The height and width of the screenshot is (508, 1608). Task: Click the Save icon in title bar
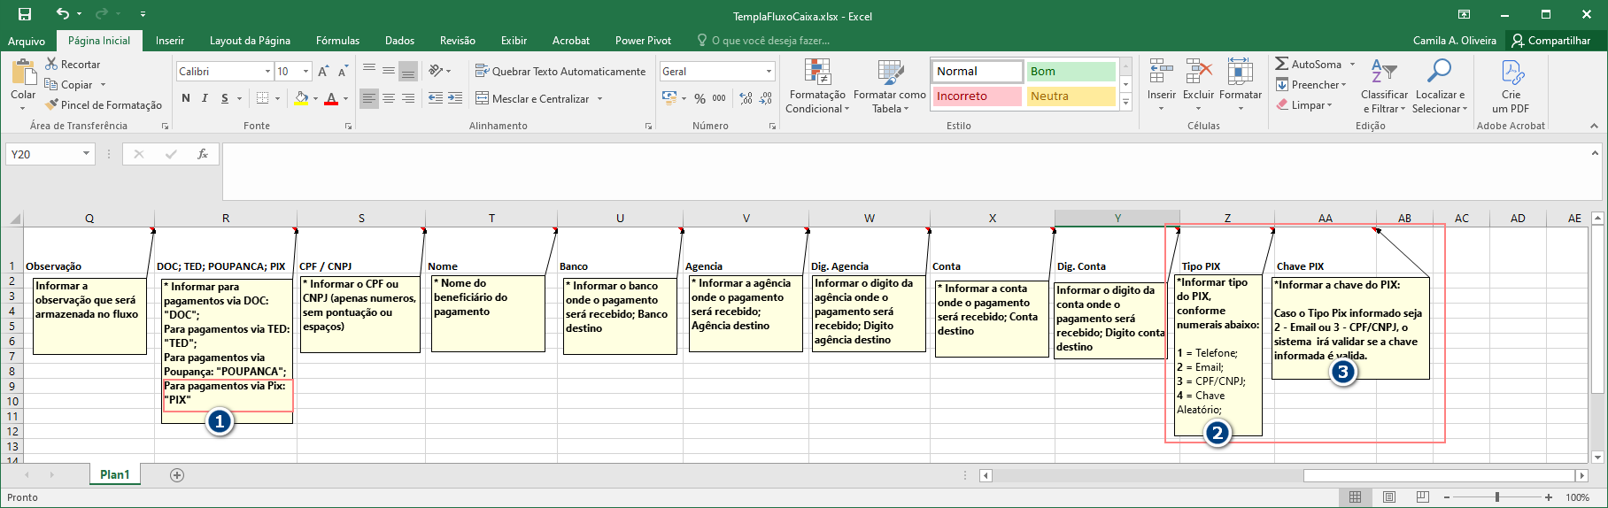(x=25, y=14)
